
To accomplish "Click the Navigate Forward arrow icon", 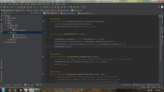I will click(x=37, y=7).
